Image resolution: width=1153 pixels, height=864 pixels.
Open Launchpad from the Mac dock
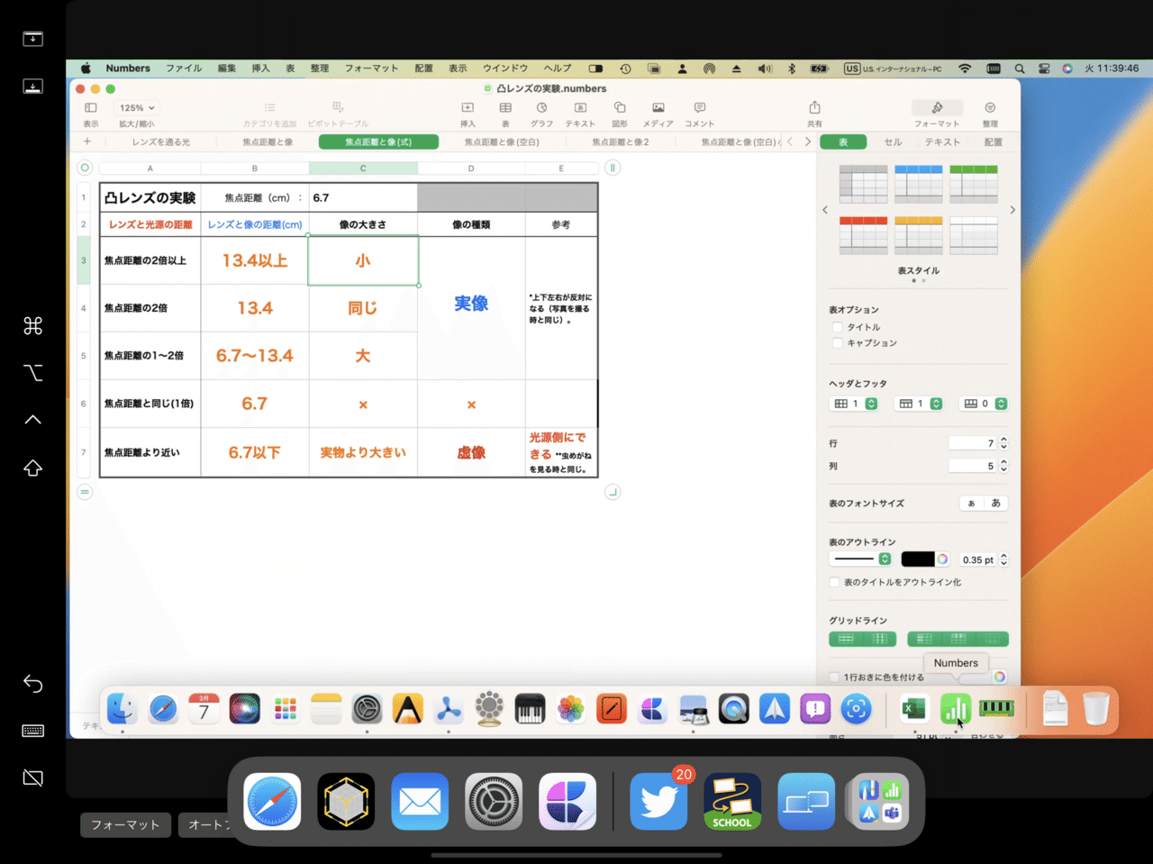(x=286, y=709)
